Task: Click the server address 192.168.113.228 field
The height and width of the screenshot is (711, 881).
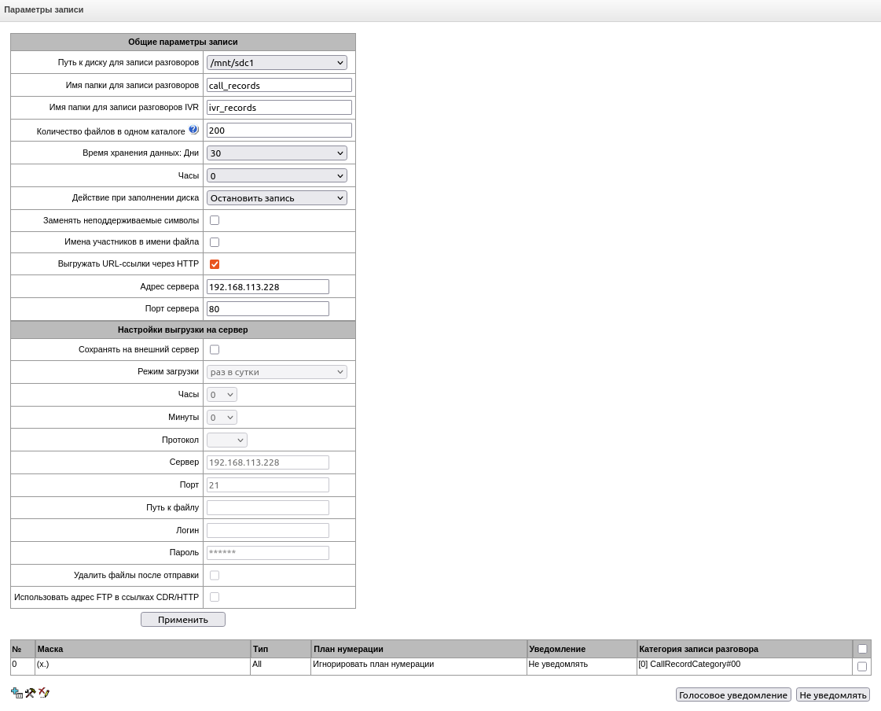Action: [x=268, y=287]
